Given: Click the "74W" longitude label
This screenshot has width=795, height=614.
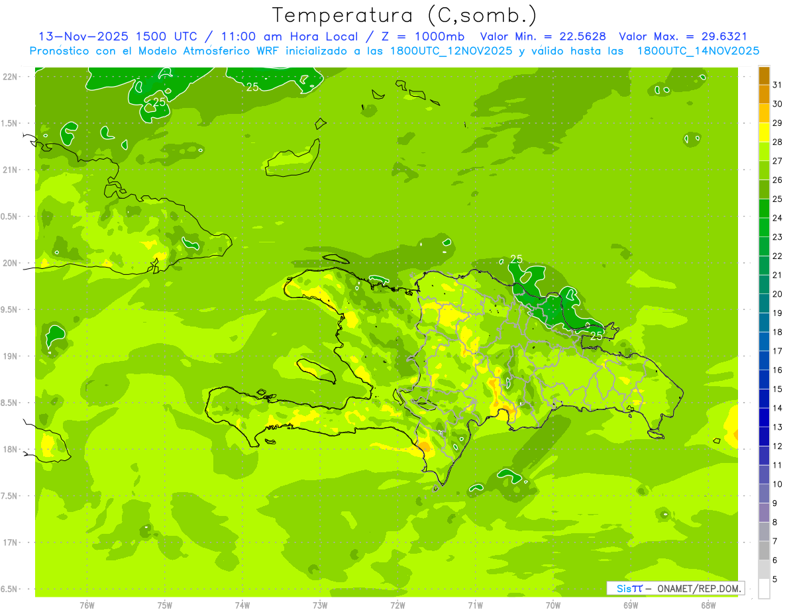Looking at the screenshot, I should [x=242, y=605].
